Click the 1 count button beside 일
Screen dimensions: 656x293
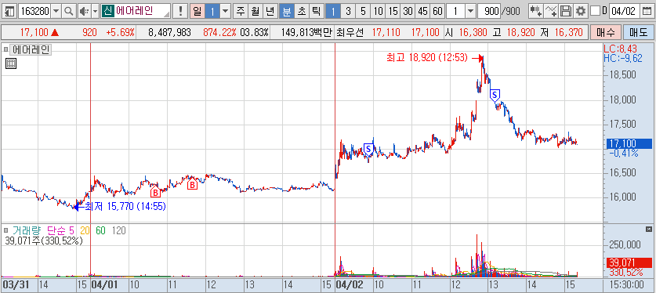212,11
